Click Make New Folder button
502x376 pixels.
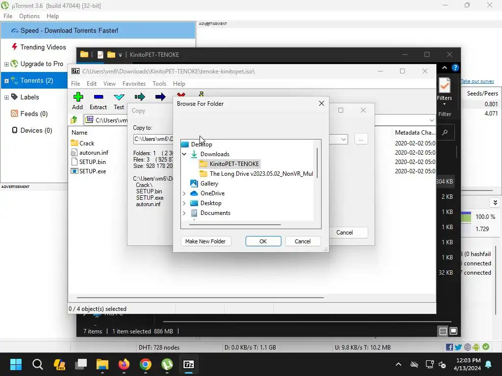click(205, 241)
